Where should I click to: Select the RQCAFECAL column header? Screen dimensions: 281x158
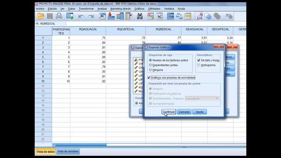(x=126, y=31)
